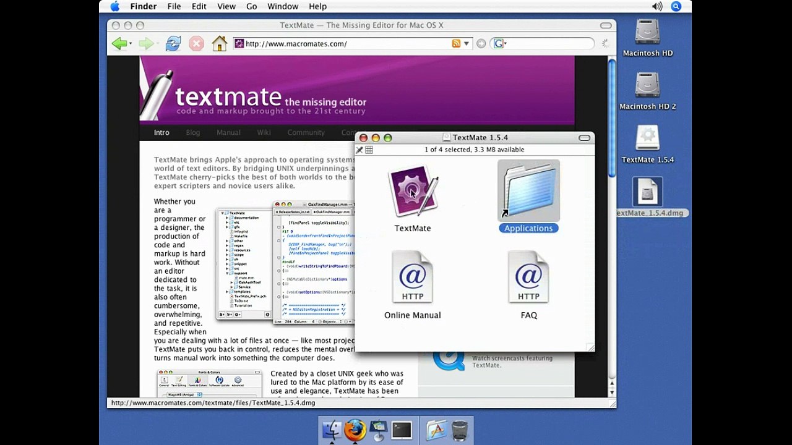Image resolution: width=792 pixels, height=445 pixels.
Task: Open the Apple menu
Action: (114, 6)
